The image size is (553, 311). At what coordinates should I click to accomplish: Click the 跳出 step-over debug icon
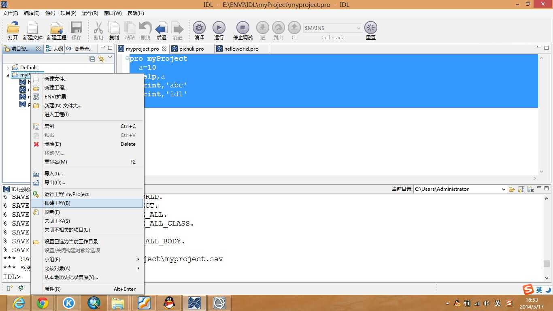[x=279, y=28]
